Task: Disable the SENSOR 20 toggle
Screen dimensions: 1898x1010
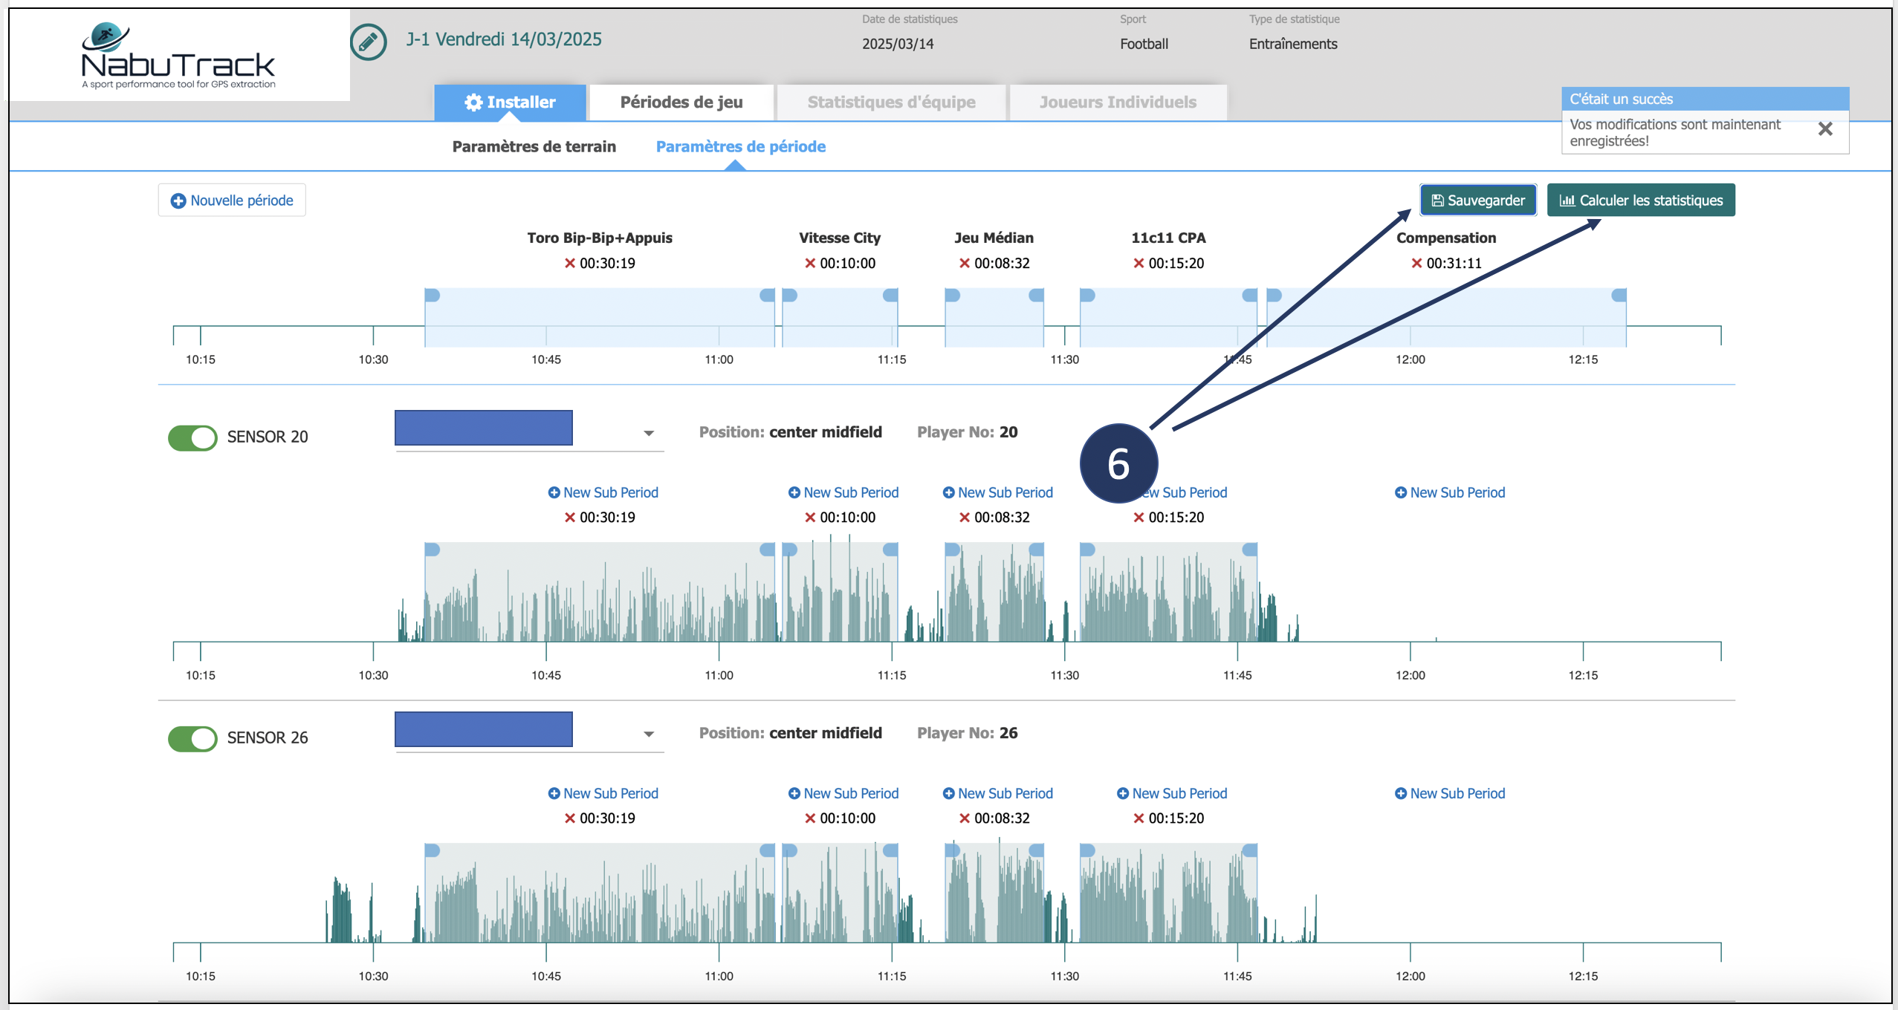Action: 192,437
